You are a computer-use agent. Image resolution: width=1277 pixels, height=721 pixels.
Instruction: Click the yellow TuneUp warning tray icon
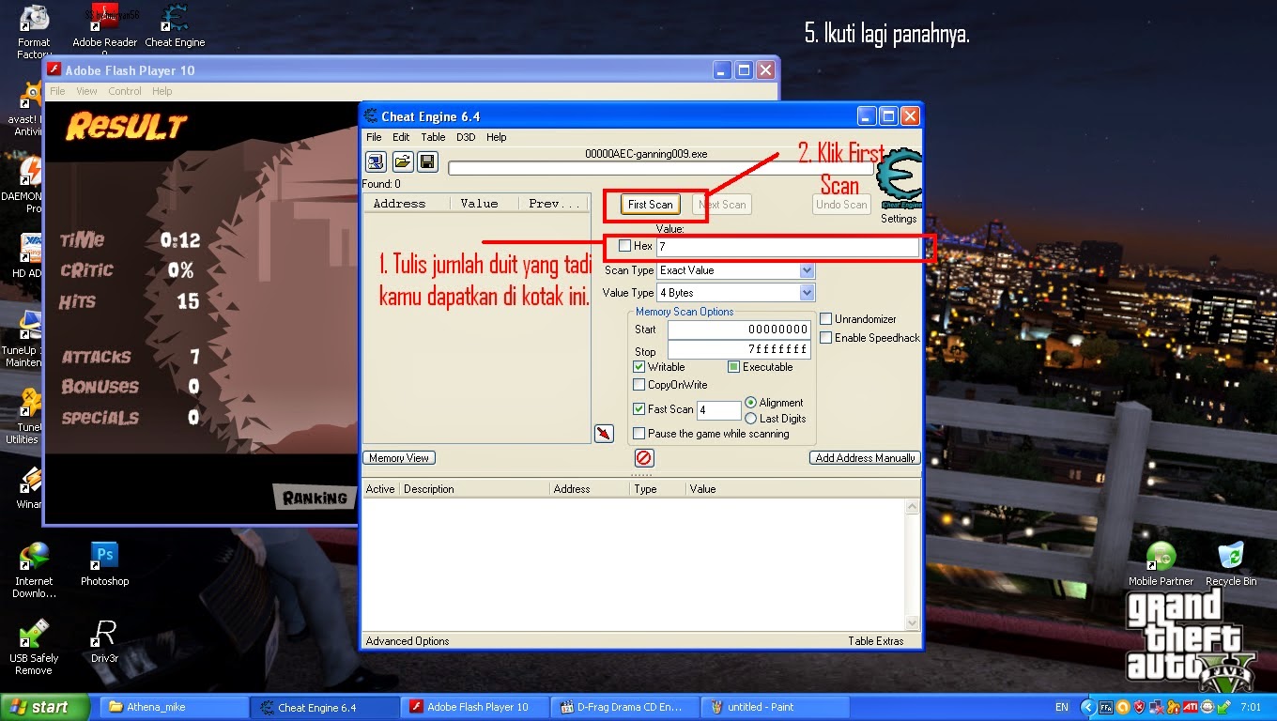pos(1173,707)
